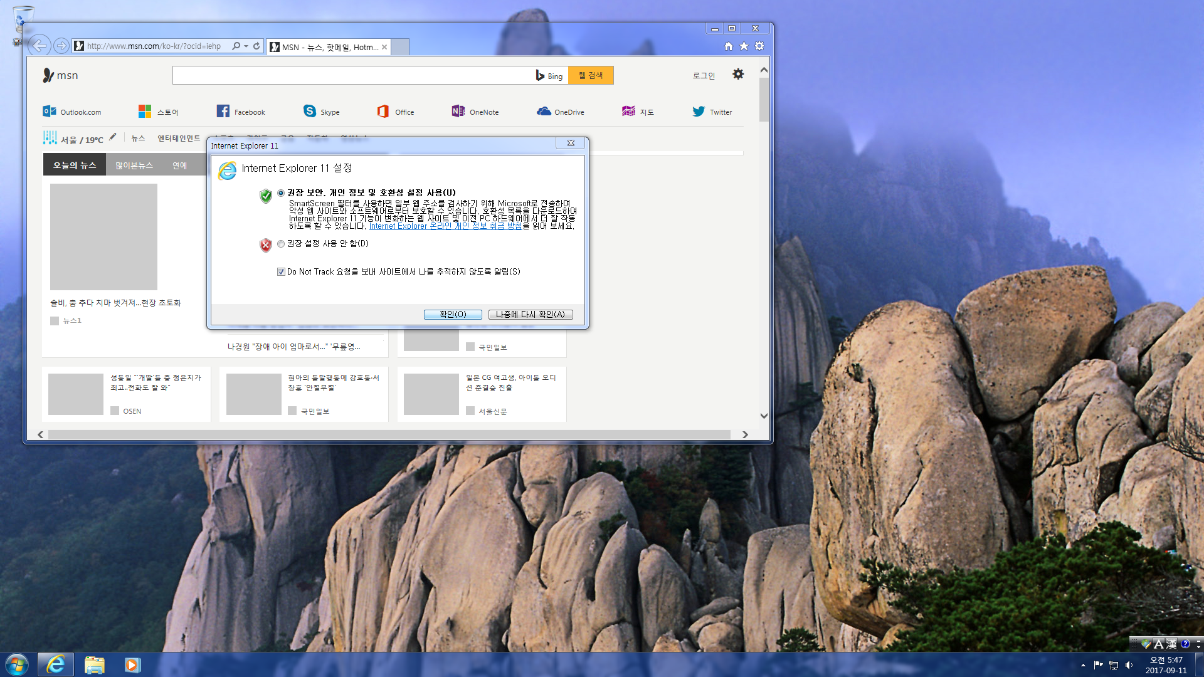Click the address bar URL field

[154, 46]
